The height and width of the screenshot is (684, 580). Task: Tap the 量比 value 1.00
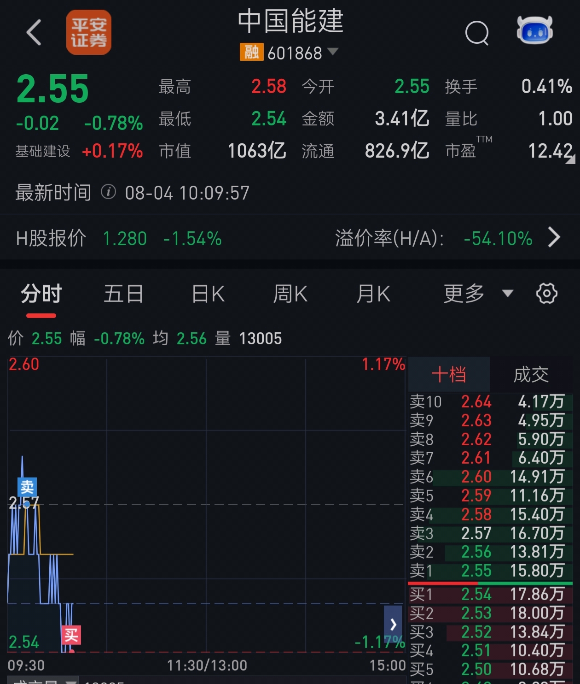556,119
